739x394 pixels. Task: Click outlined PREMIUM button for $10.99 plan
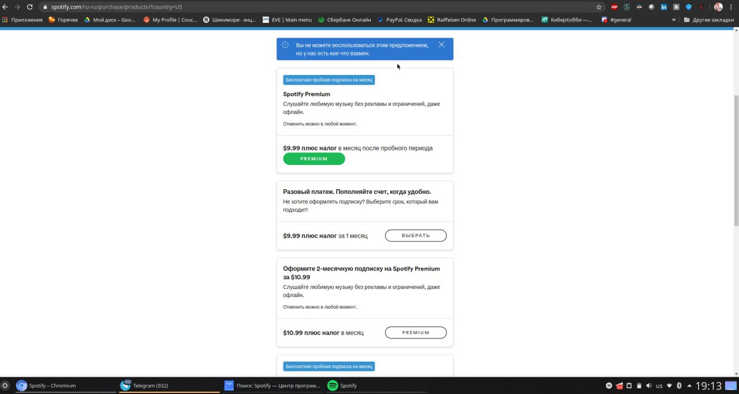coord(416,332)
